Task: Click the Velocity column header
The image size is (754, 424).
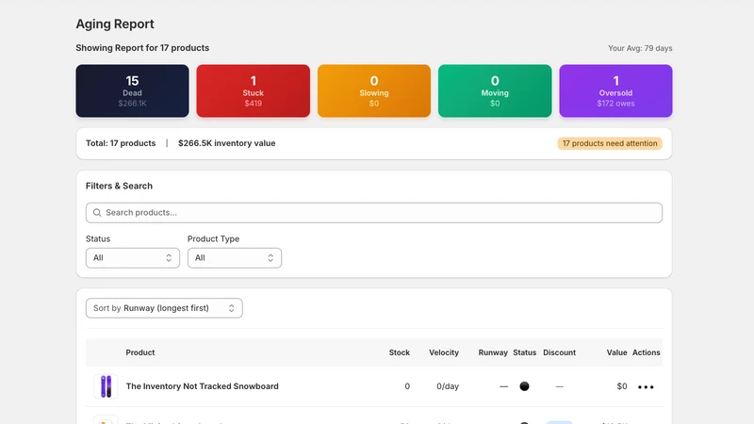Action: click(x=444, y=352)
